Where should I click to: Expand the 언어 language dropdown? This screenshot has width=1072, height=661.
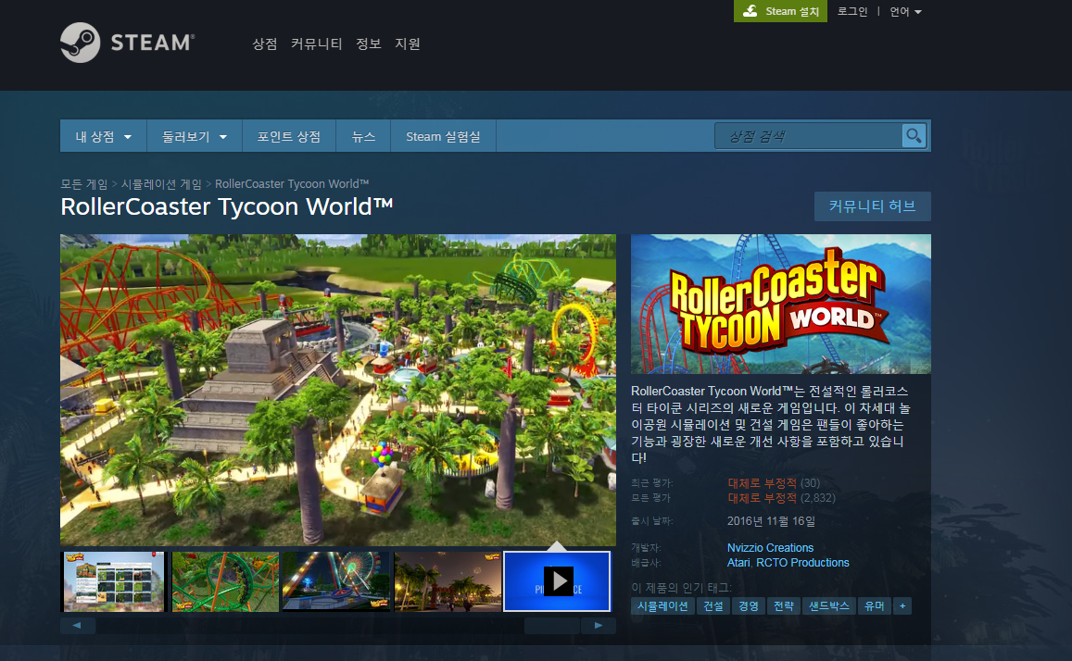pyautogui.click(x=905, y=12)
